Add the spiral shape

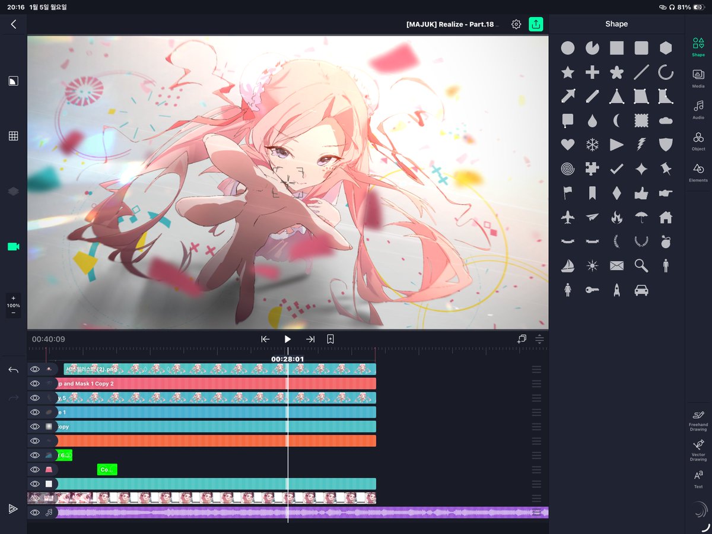pos(568,169)
